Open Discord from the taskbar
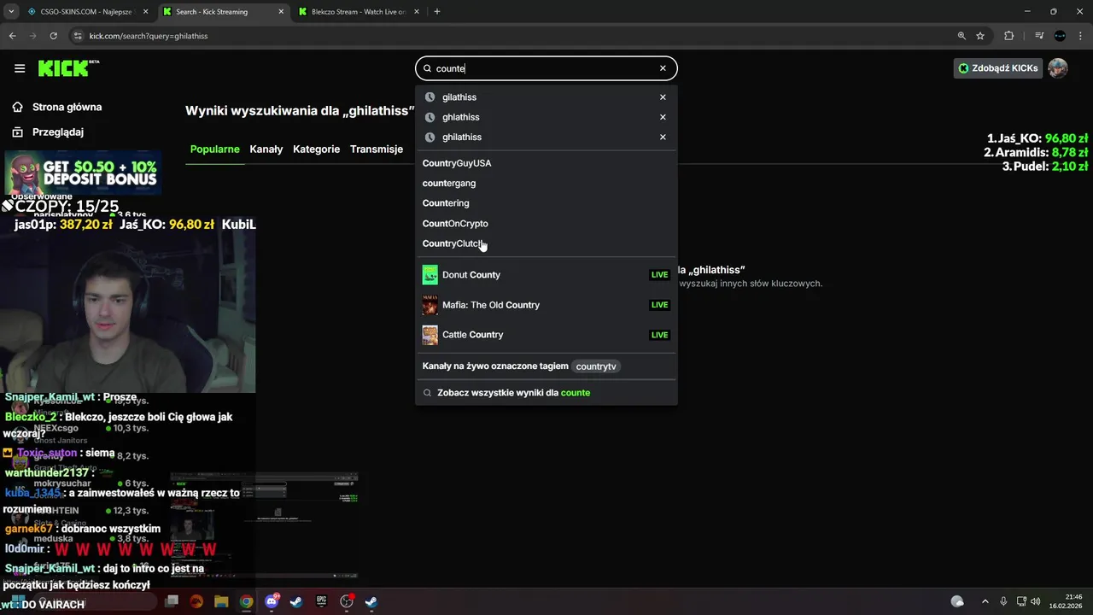This screenshot has width=1093, height=615. [272, 601]
